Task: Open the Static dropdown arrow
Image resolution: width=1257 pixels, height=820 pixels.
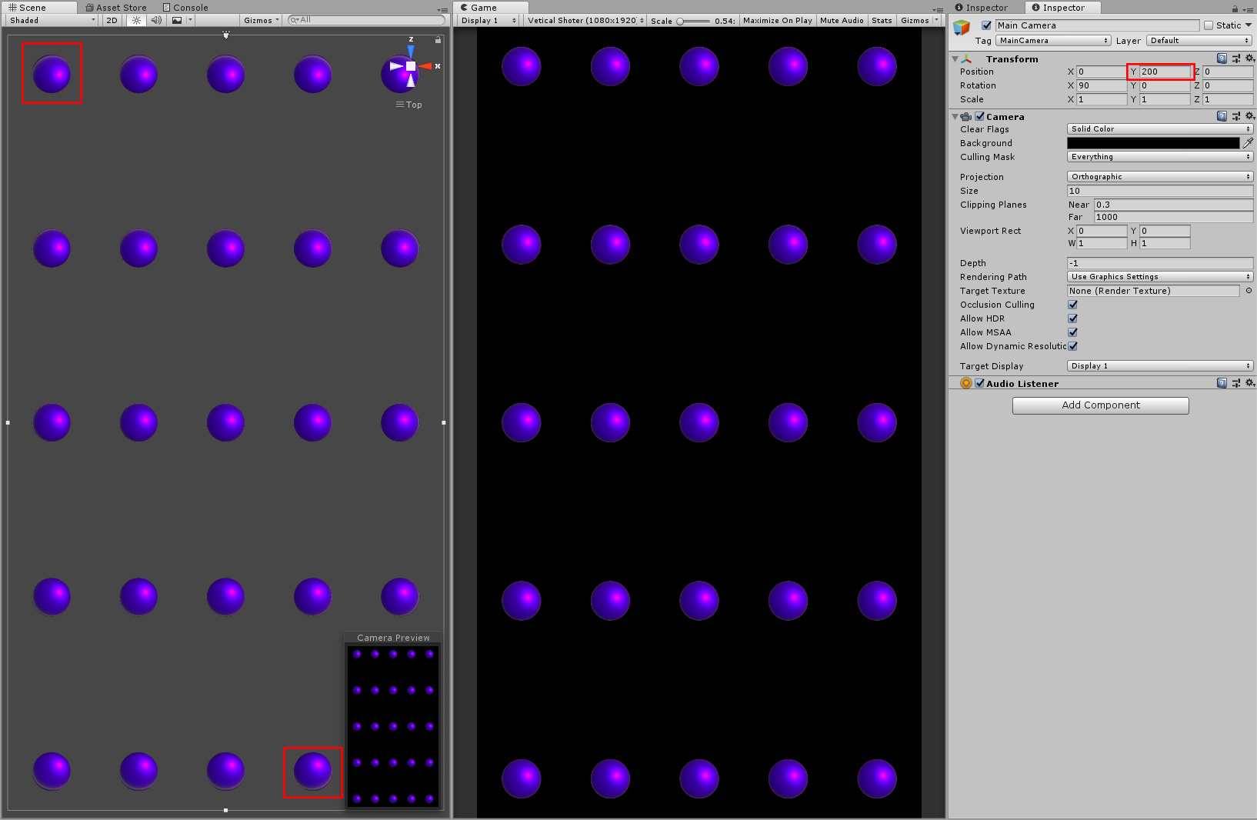Action: point(1249,25)
